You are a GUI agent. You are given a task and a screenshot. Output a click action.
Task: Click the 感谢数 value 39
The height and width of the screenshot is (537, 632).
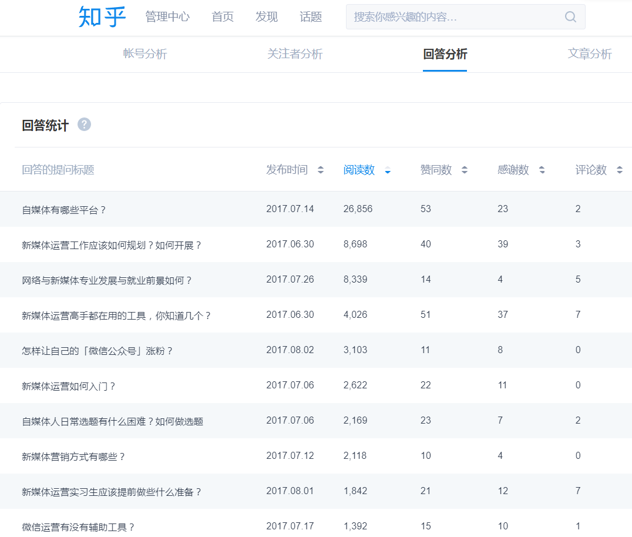coord(503,244)
